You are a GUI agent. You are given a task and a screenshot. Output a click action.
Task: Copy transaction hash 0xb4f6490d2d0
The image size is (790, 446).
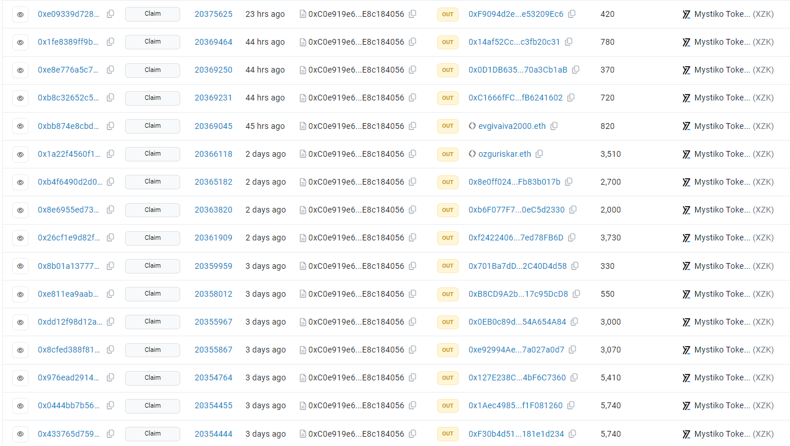click(110, 182)
